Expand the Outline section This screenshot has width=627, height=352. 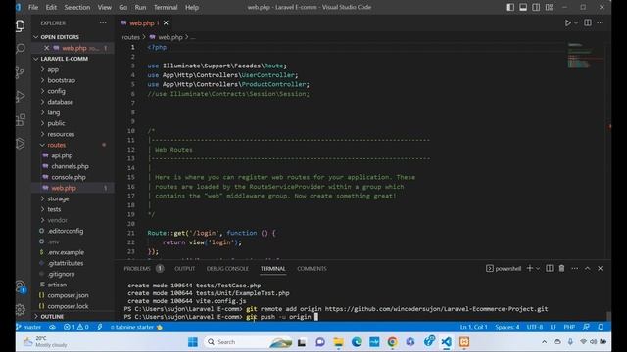click(x=52, y=317)
